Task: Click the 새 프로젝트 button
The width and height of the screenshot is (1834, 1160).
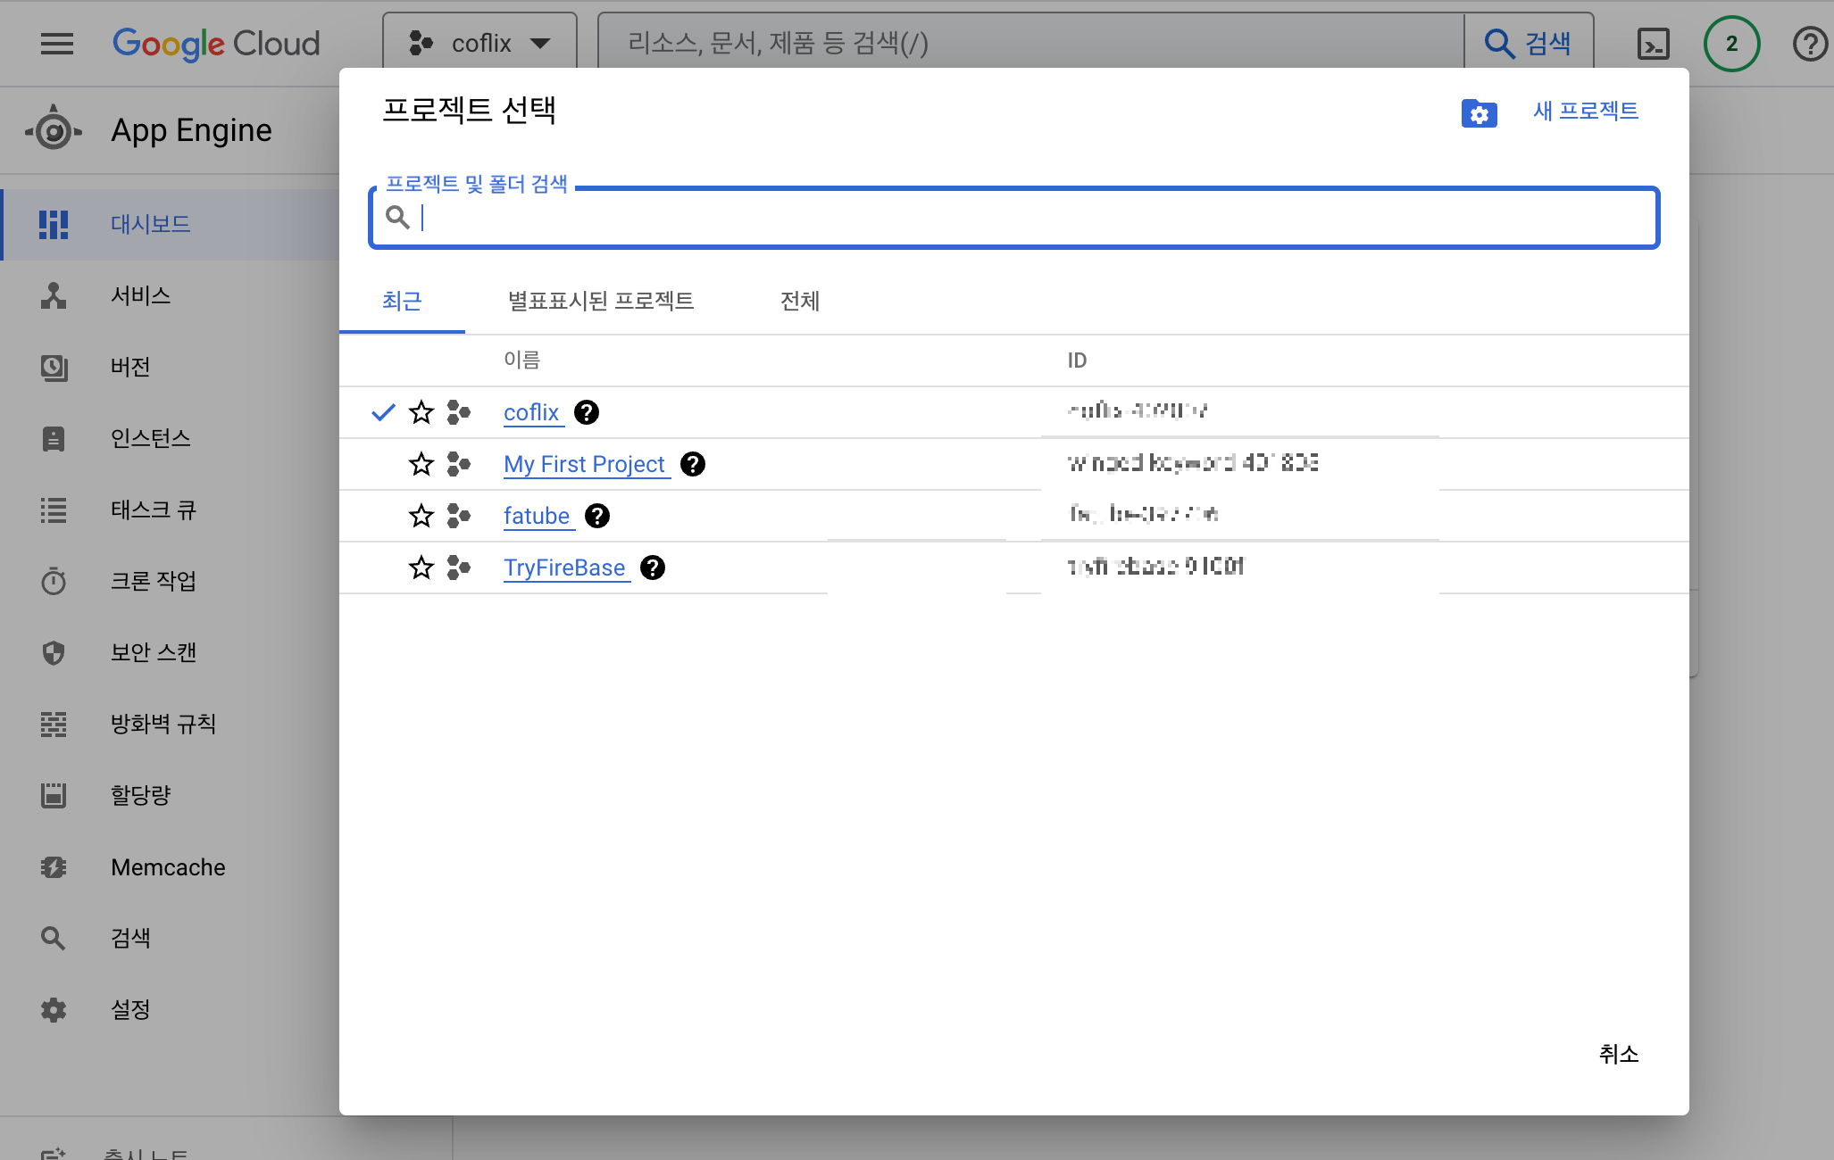Action: 1585,112
